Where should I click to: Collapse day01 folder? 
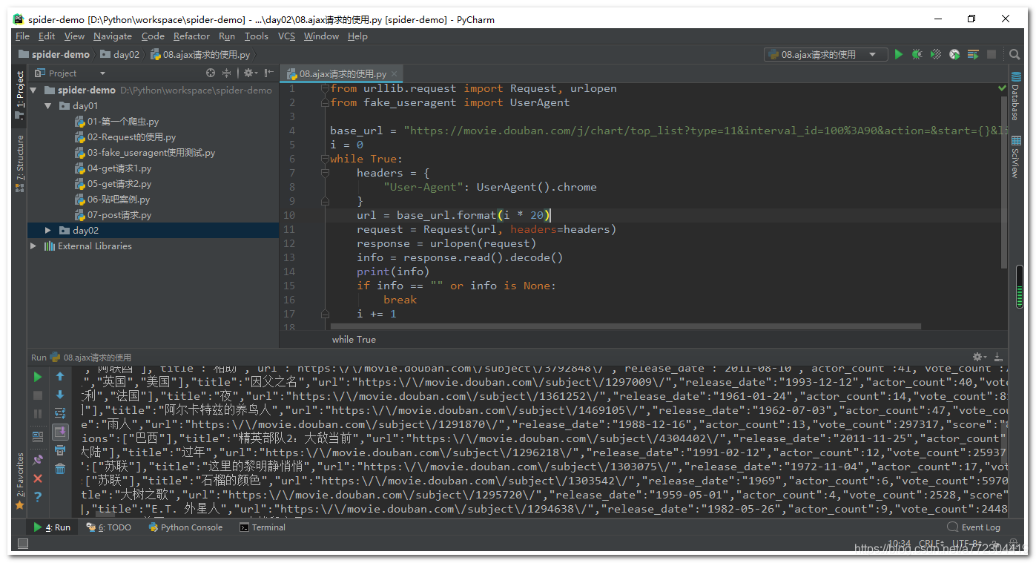click(x=48, y=105)
